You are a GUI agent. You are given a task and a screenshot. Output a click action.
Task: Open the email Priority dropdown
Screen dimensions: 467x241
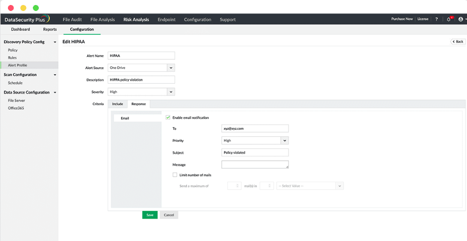(284, 140)
